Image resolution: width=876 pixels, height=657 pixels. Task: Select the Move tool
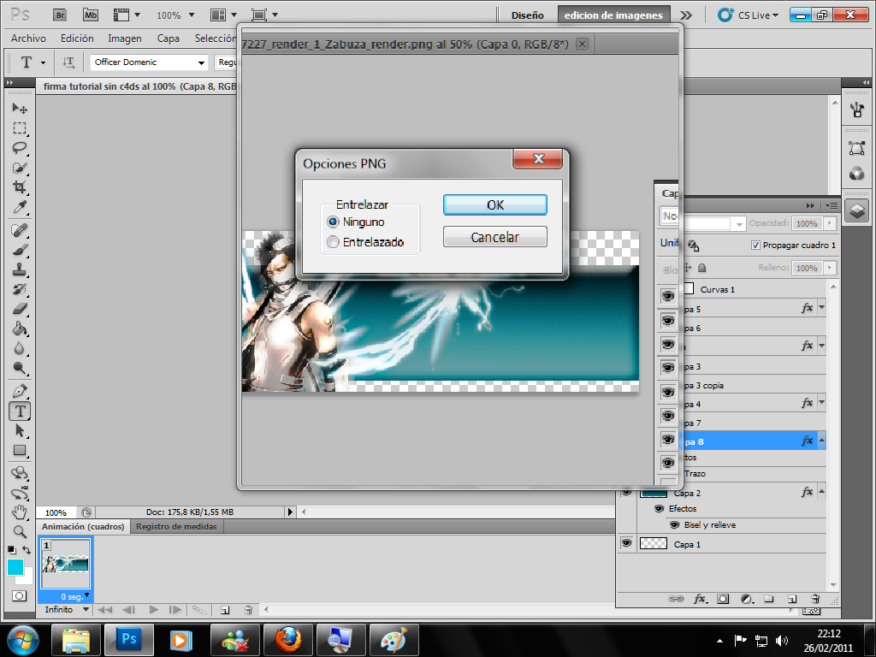[x=20, y=108]
